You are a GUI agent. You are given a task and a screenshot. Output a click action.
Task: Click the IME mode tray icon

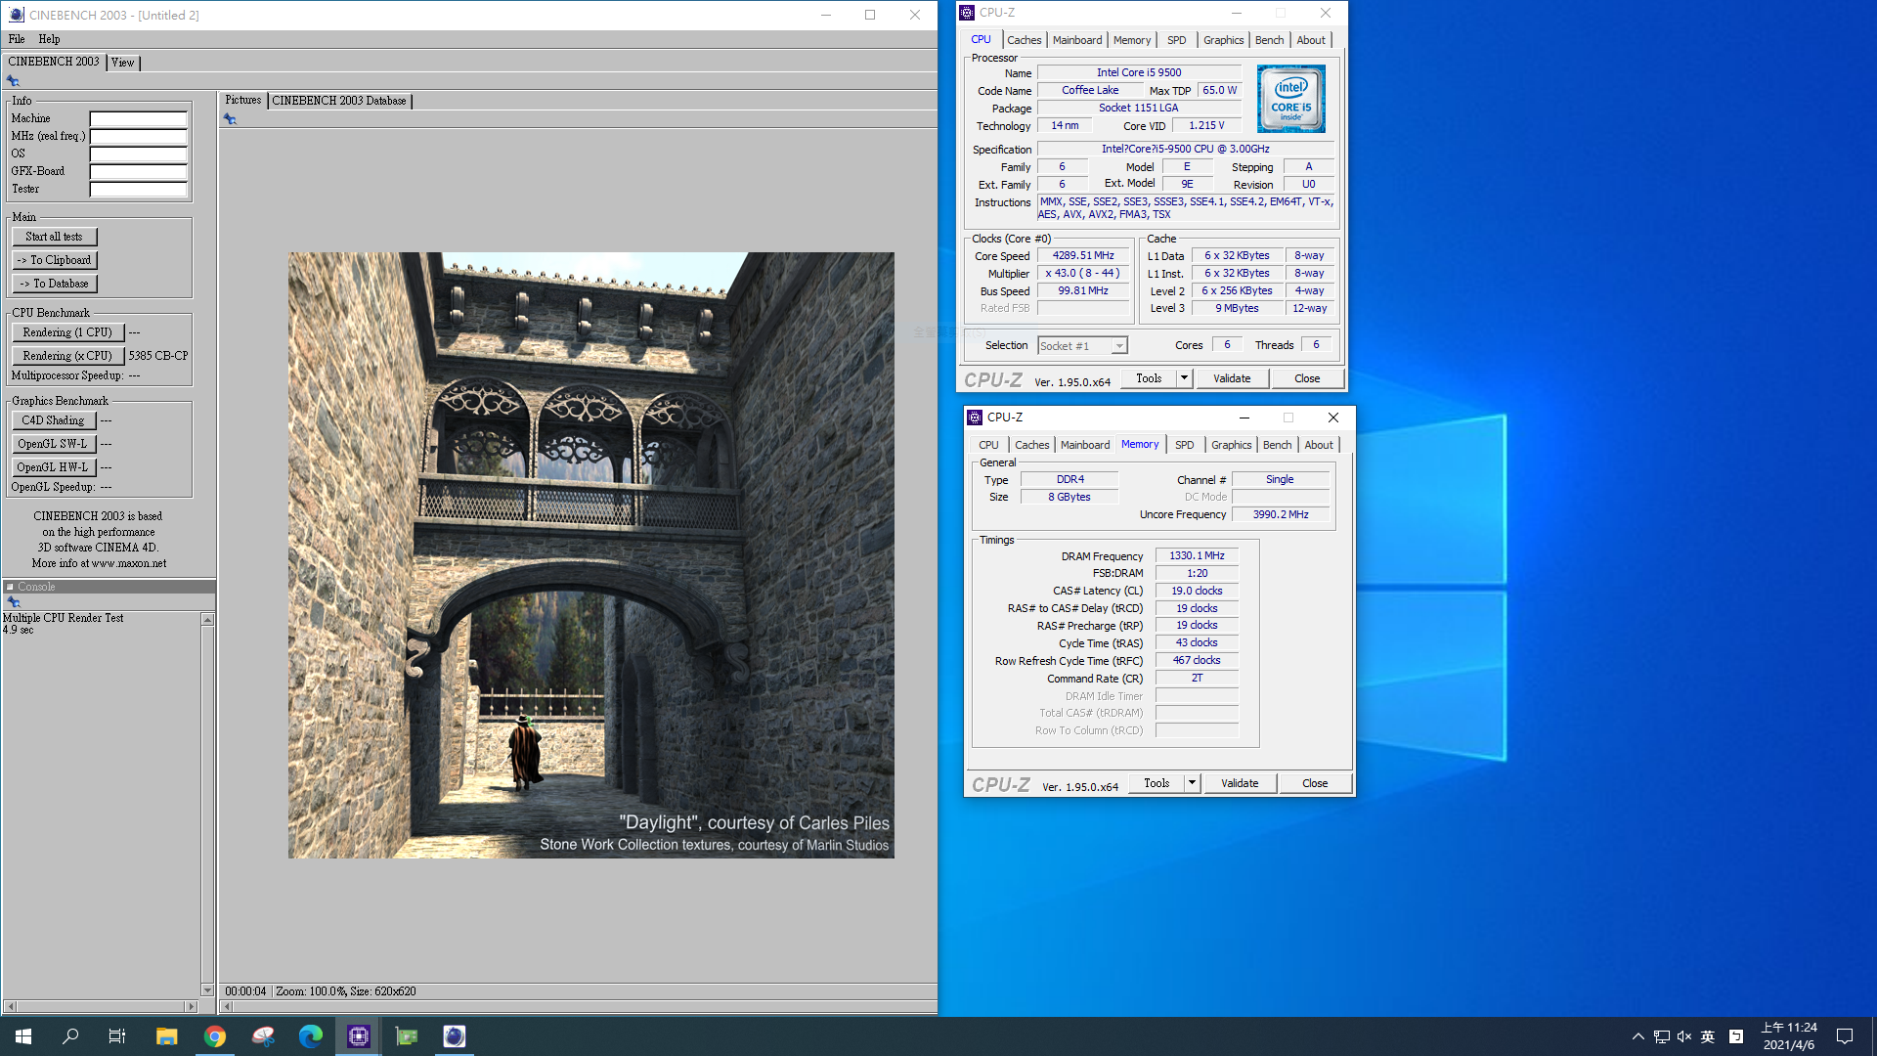point(1736,1036)
